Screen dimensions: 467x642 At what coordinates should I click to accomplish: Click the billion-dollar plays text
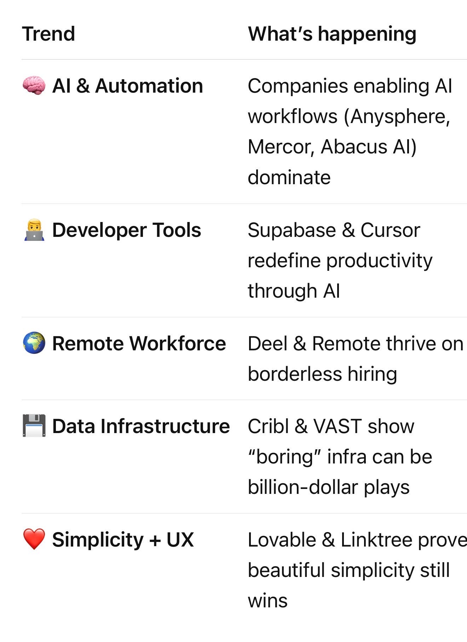tap(329, 487)
